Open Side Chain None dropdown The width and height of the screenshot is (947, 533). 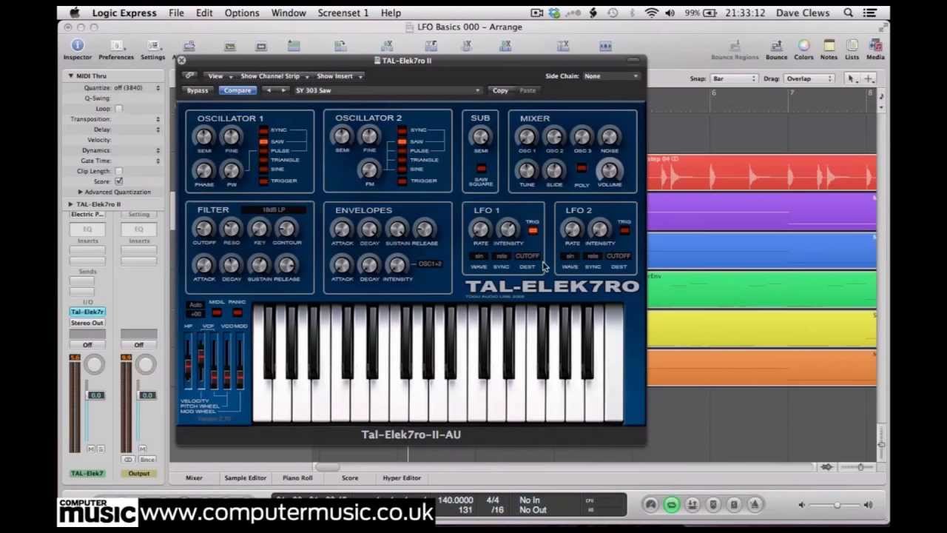611,76
